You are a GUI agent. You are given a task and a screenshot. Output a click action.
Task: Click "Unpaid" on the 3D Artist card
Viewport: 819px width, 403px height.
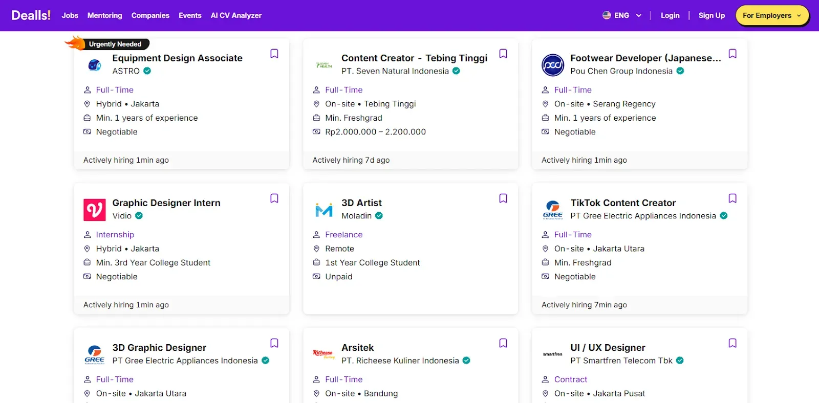click(339, 277)
